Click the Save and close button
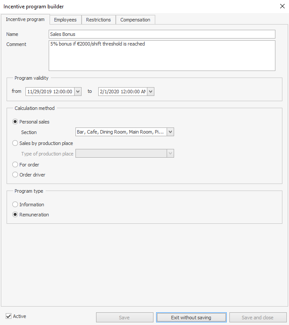The height and width of the screenshot is (325, 289). coord(257,318)
